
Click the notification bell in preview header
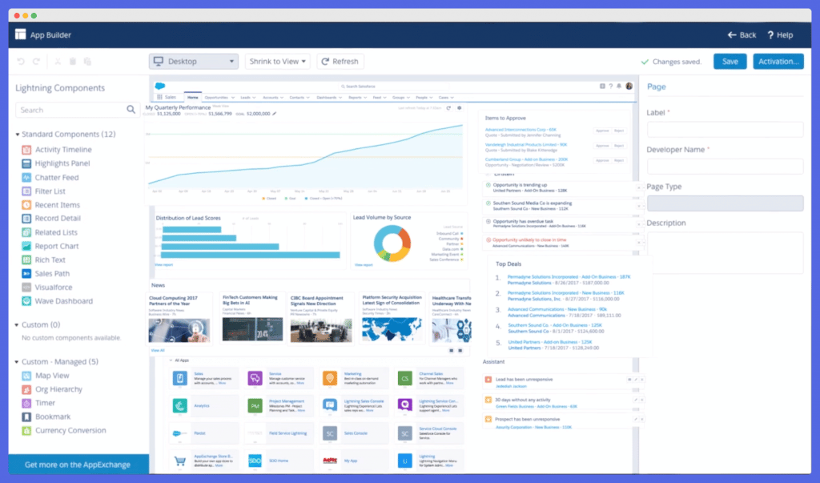(x=619, y=87)
